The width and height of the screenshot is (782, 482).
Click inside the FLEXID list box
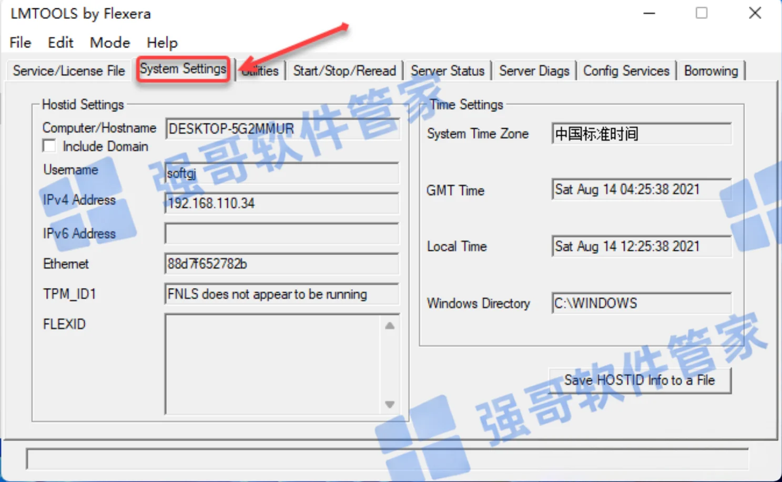(x=272, y=364)
